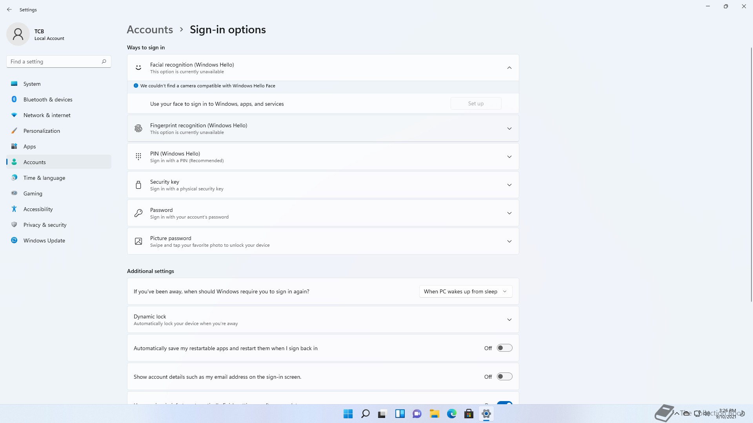Click the Local Account text under TCB
The width and height of the screenshot is (753, 423).
tap(49, 38)
